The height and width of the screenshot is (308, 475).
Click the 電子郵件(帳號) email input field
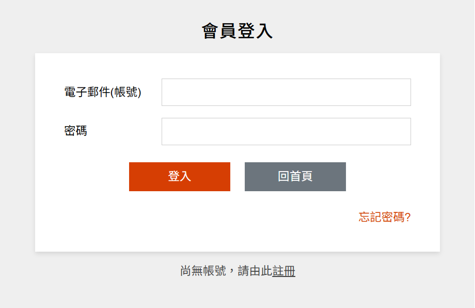tap(286, 92)
